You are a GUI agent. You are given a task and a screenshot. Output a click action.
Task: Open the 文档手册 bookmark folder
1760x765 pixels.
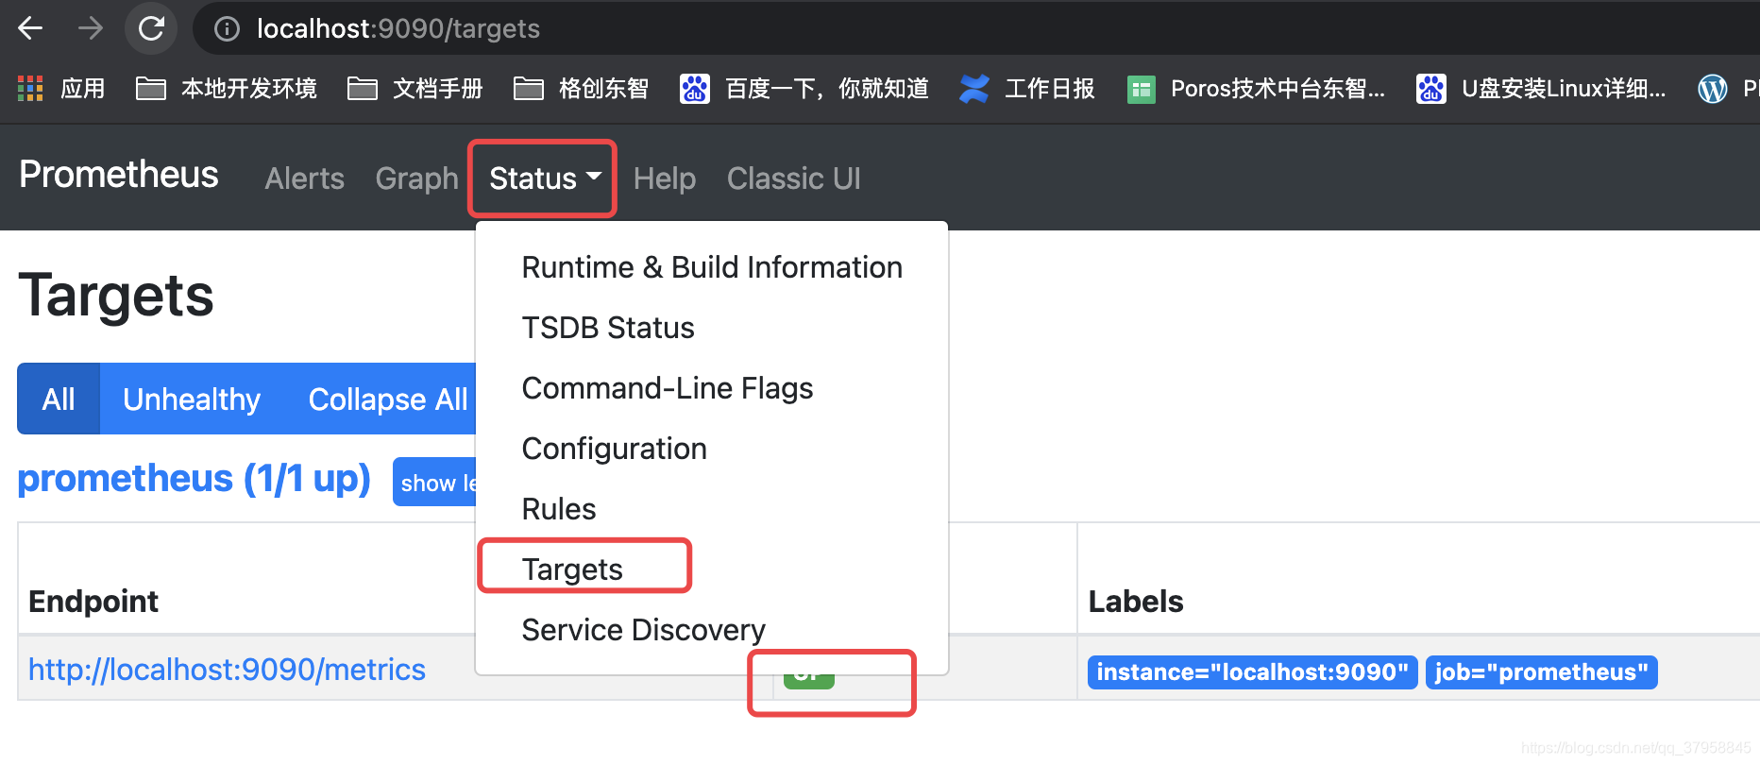(415, 89)
